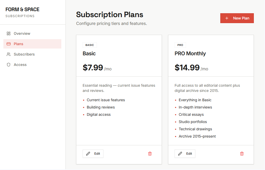Click the FORM & SPACE logo title
Screen dimensions: 265x170
coord(22,10)
